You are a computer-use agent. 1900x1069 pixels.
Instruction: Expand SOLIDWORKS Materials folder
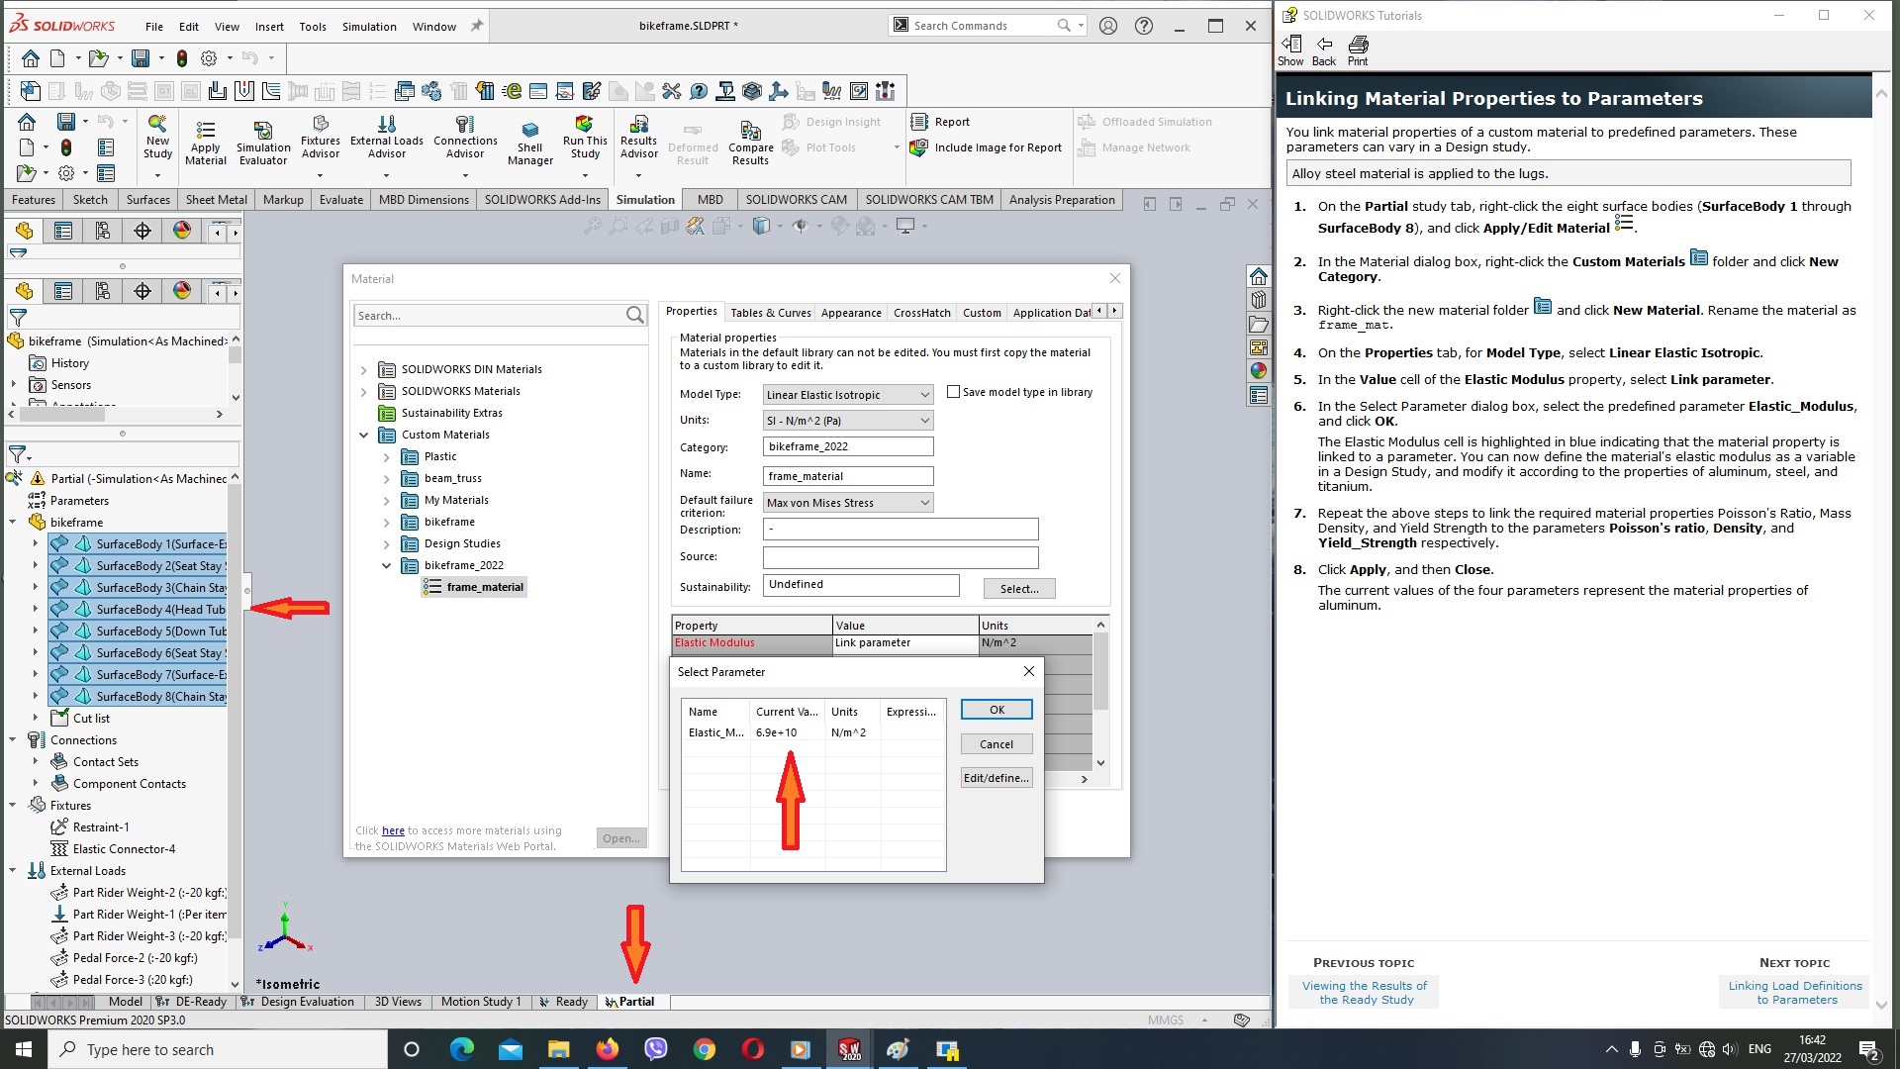(x=363, y=392)
